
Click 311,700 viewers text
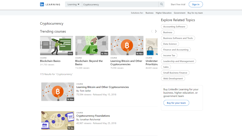(x=47, y=65)
